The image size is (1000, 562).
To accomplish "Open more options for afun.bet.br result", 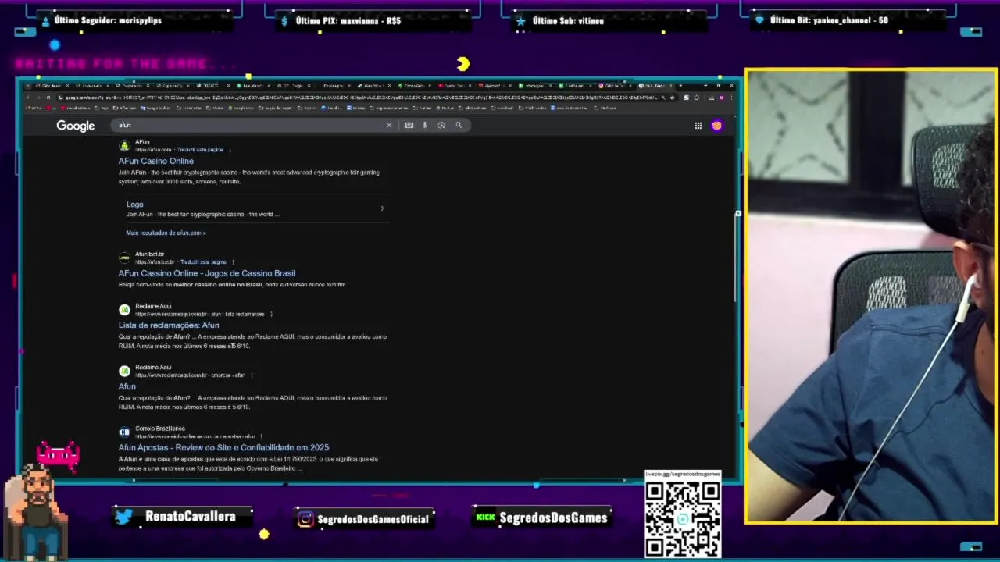I will (x=234, y=262).
